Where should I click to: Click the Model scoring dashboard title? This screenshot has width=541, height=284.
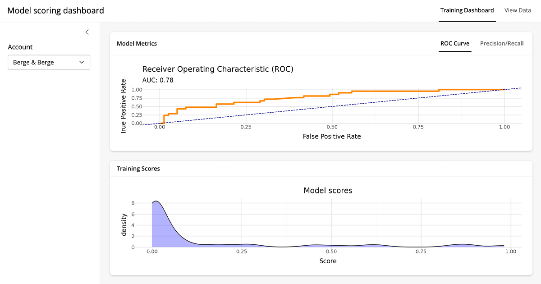55,10
